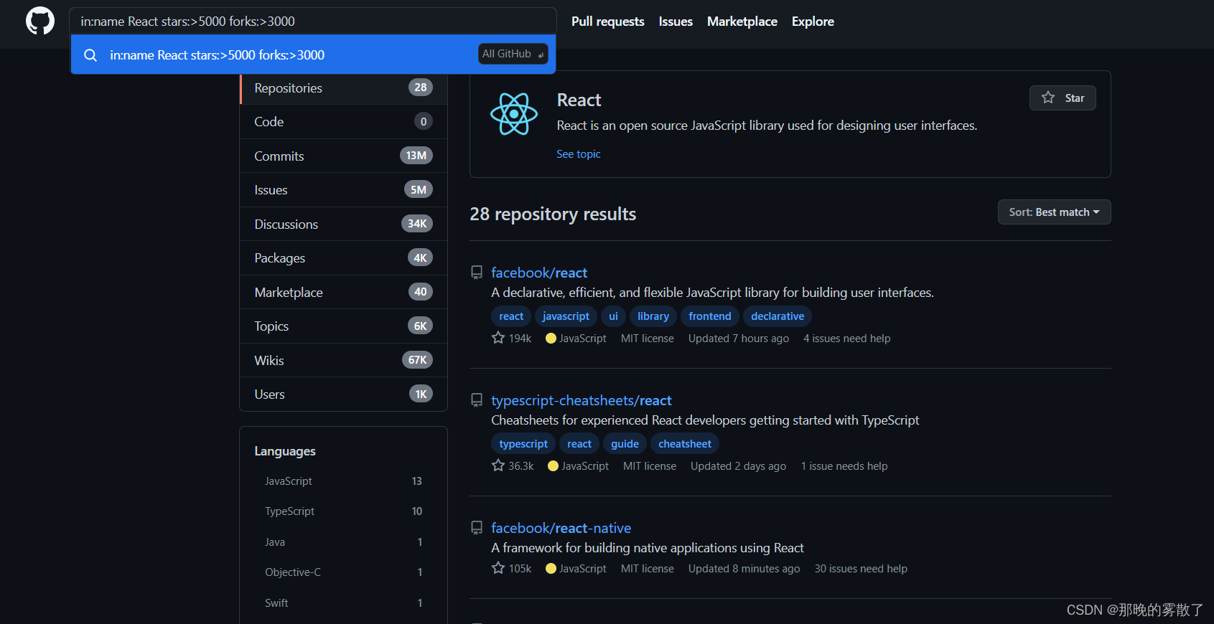This screenshot has height=624, width=1214.
Task: Open the typescript-cheatsheets/react repository
Action: pos(582,400)
